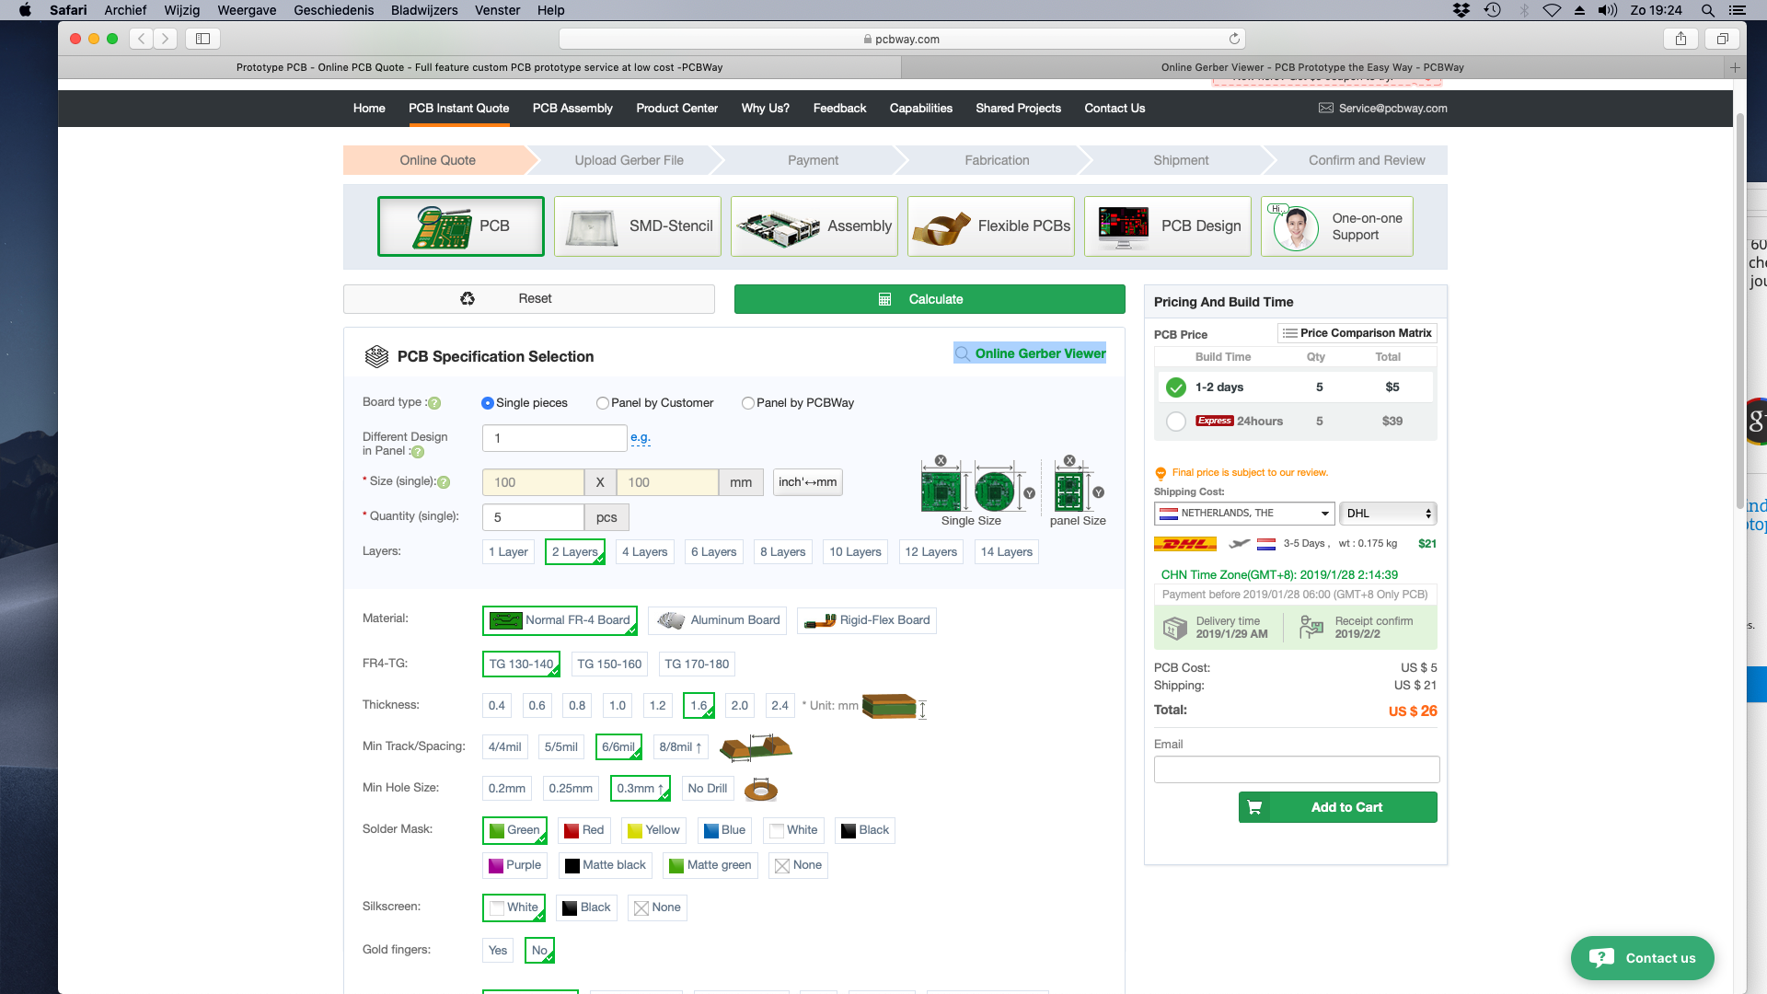Select TG 150-160 option
1767x994 pixels.
pos(609,665)
